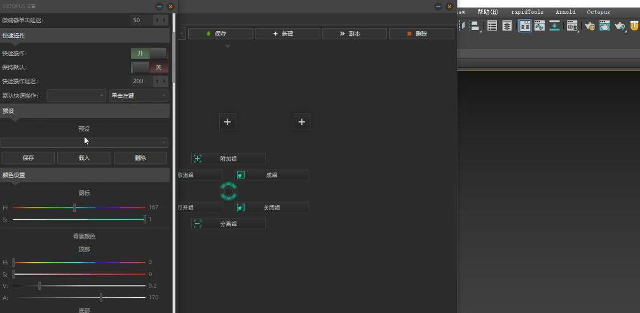
Task: Open the Rendered Frame Window teapot icon
Action: 604,26
